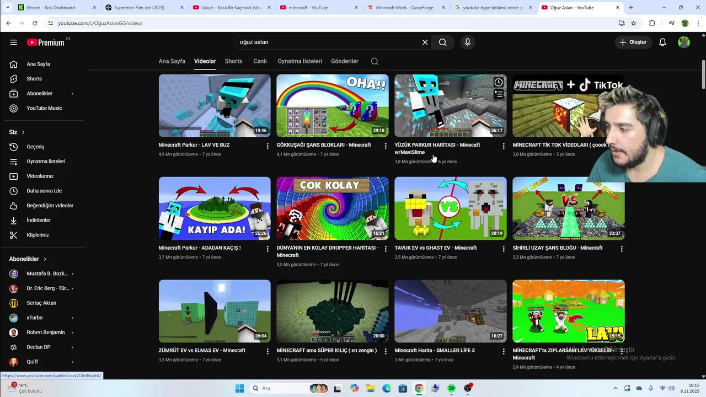The image size is (706, 397).
Task: Go to YouTube Premium home logo
Action: pos(46,42)
